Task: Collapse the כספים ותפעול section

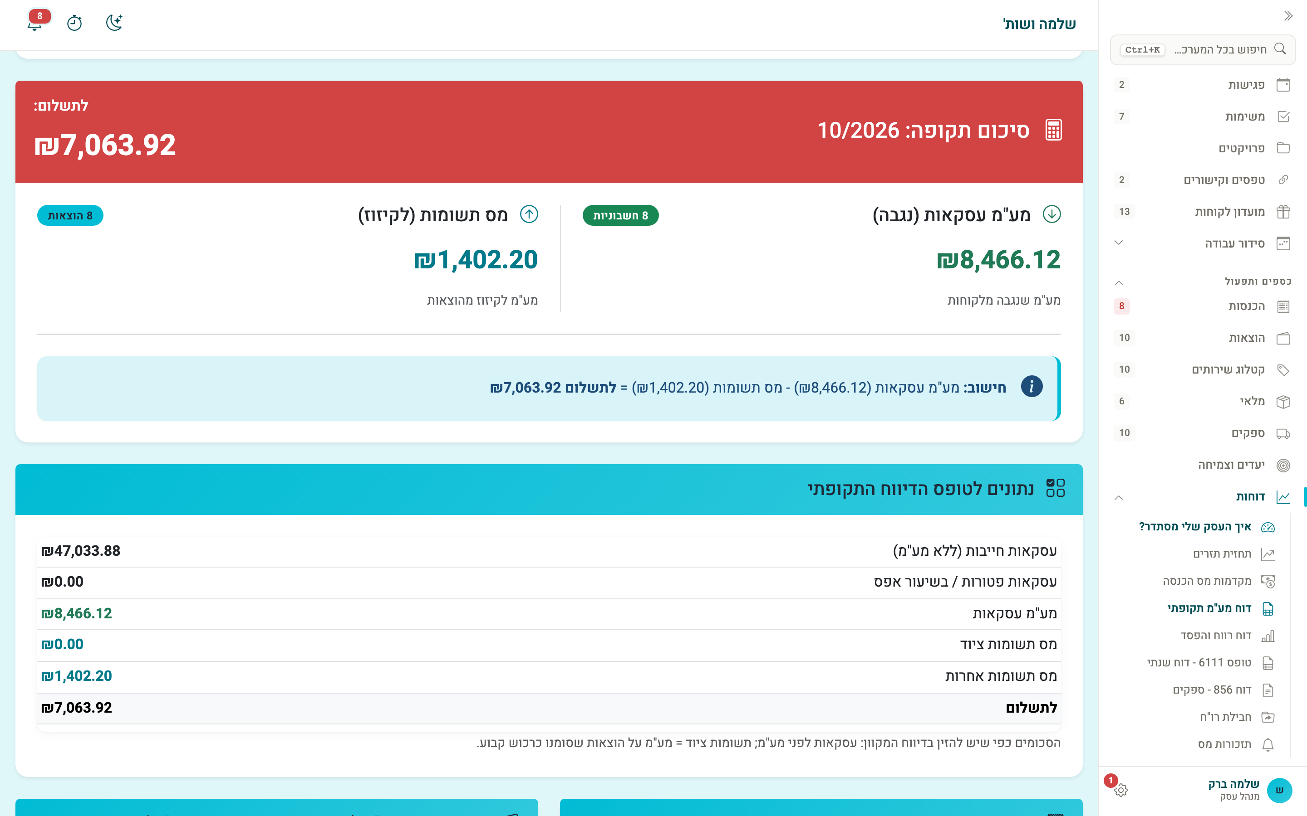Action: pyautogui.click(x=1119, y=282)
